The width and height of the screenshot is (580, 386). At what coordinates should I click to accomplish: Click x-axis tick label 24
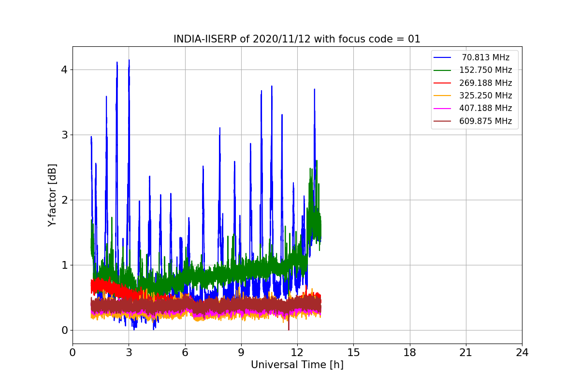coord(522,352)
